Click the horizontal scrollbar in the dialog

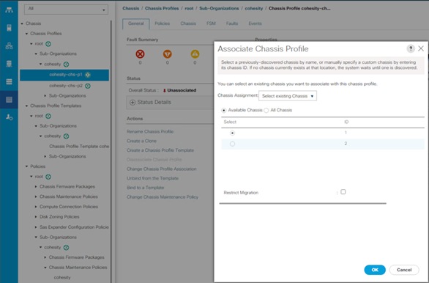302,204
